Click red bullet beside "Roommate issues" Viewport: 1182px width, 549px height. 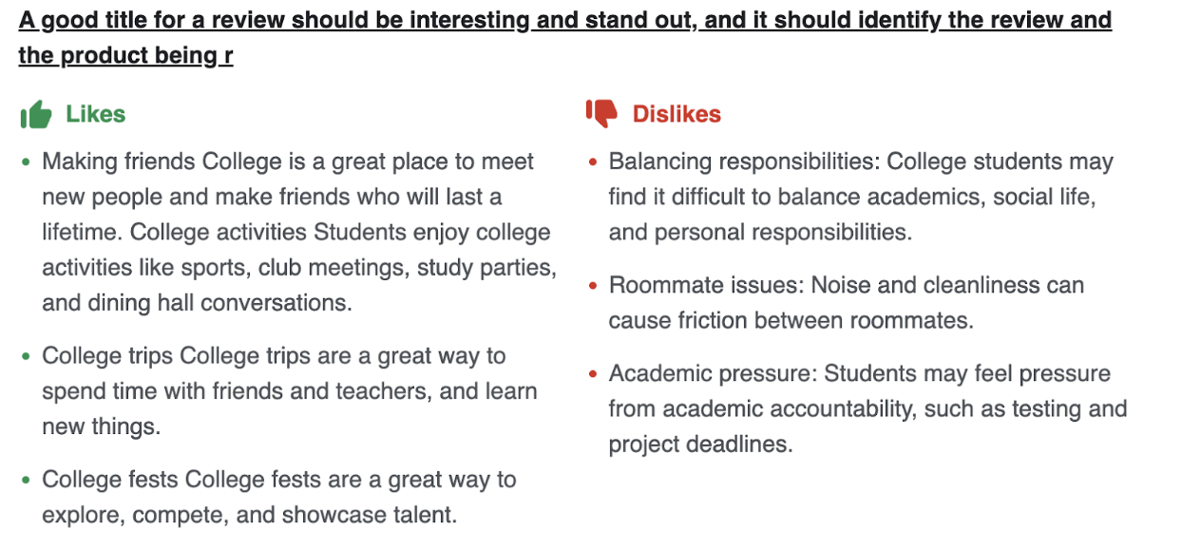tap(593, 286)
